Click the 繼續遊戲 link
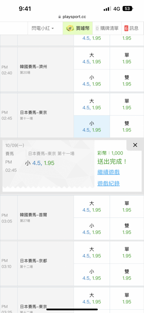Viewport: 144px width, 313px height. click(108, 172)
